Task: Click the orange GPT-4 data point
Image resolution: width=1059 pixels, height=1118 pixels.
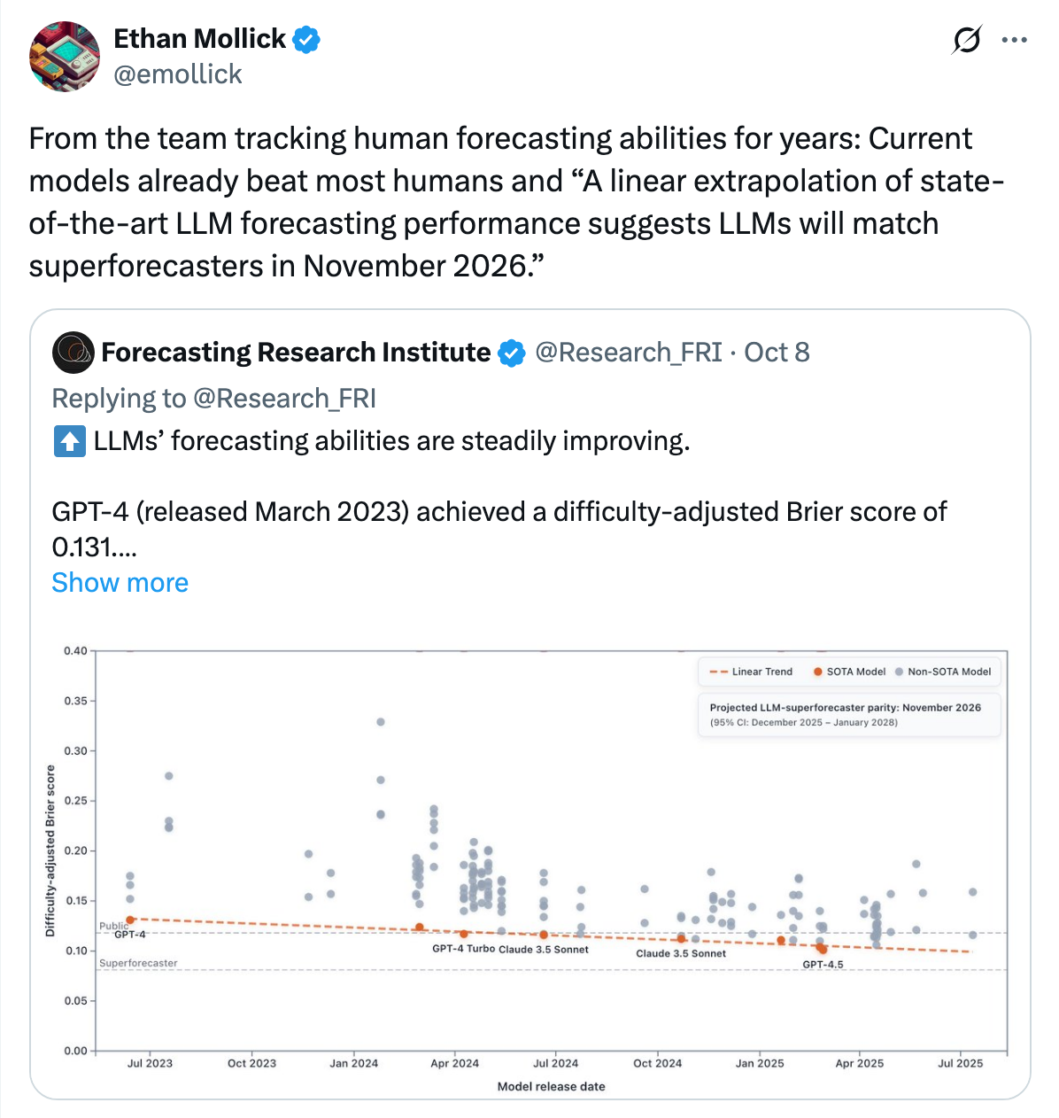Action: [x=130, y=920]
